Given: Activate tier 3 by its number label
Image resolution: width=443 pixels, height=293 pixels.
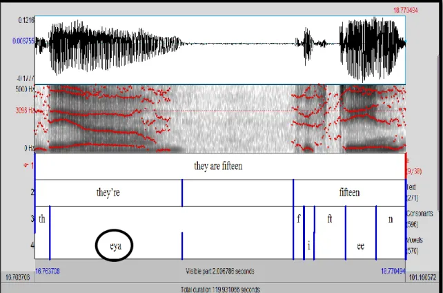Looking at the screenshot, I should point(32,218).
